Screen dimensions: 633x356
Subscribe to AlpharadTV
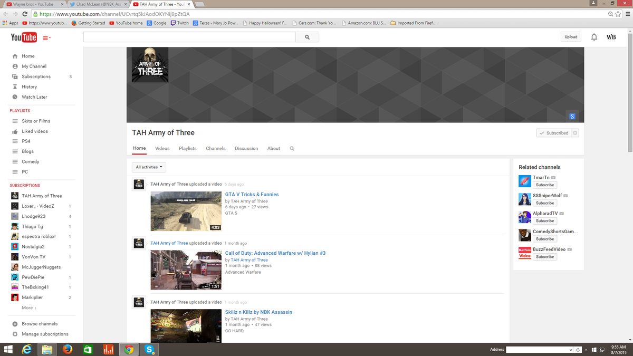pos(545,221)
